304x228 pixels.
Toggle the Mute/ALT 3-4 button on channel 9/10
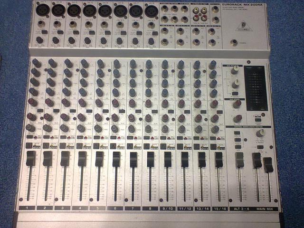165,146
